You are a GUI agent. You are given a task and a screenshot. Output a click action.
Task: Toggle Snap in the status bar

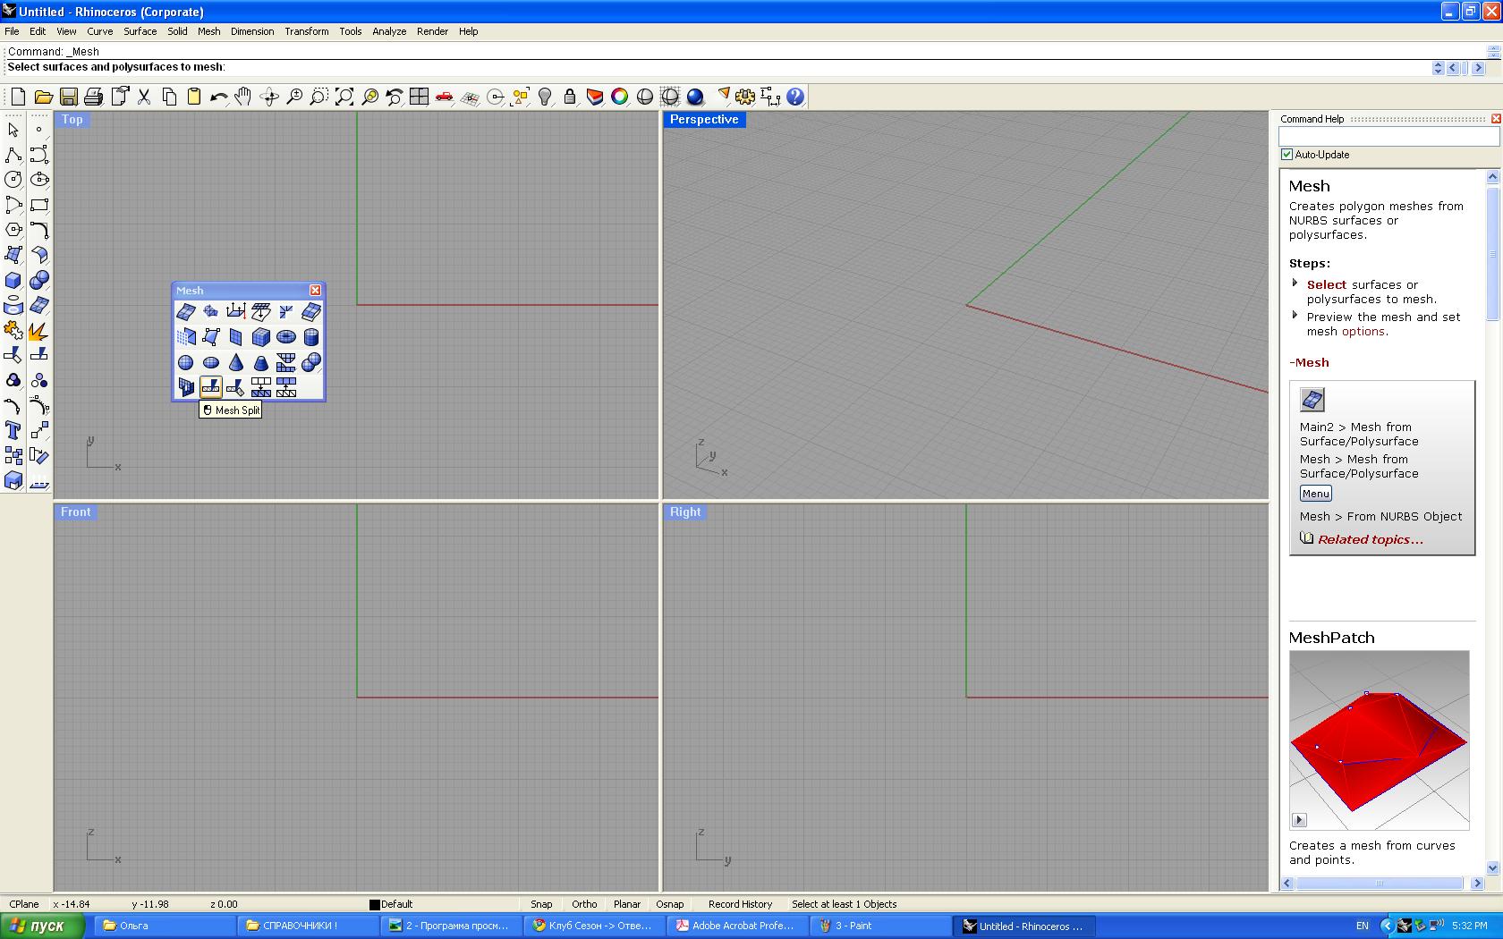tap(541, 904)
